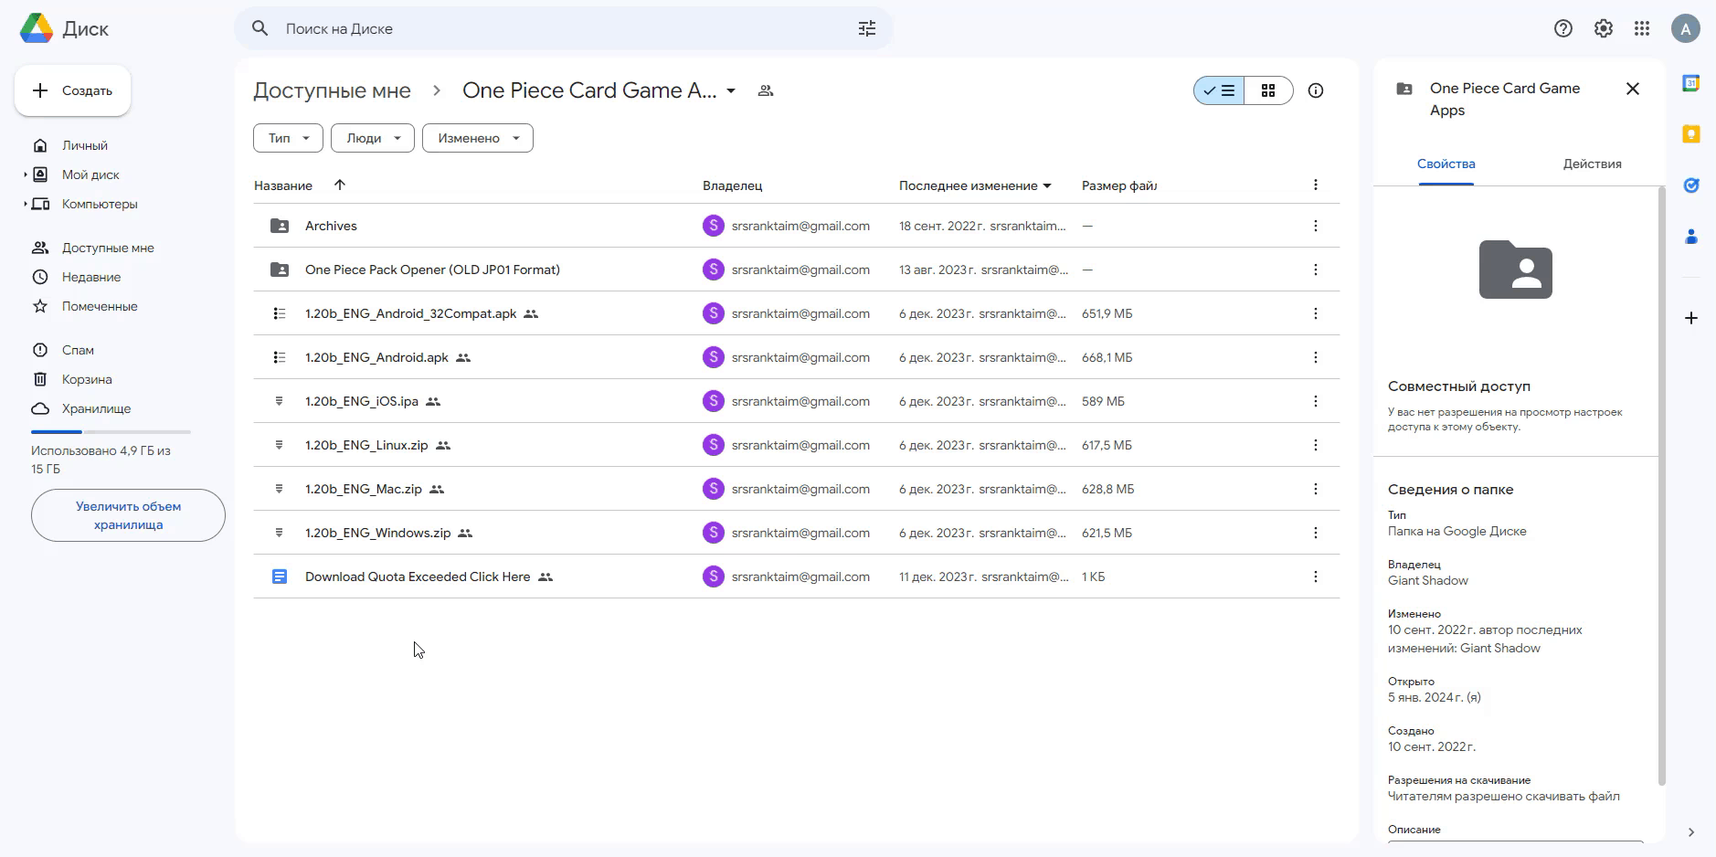
Task: Click the Создать button
Action: 72,90
